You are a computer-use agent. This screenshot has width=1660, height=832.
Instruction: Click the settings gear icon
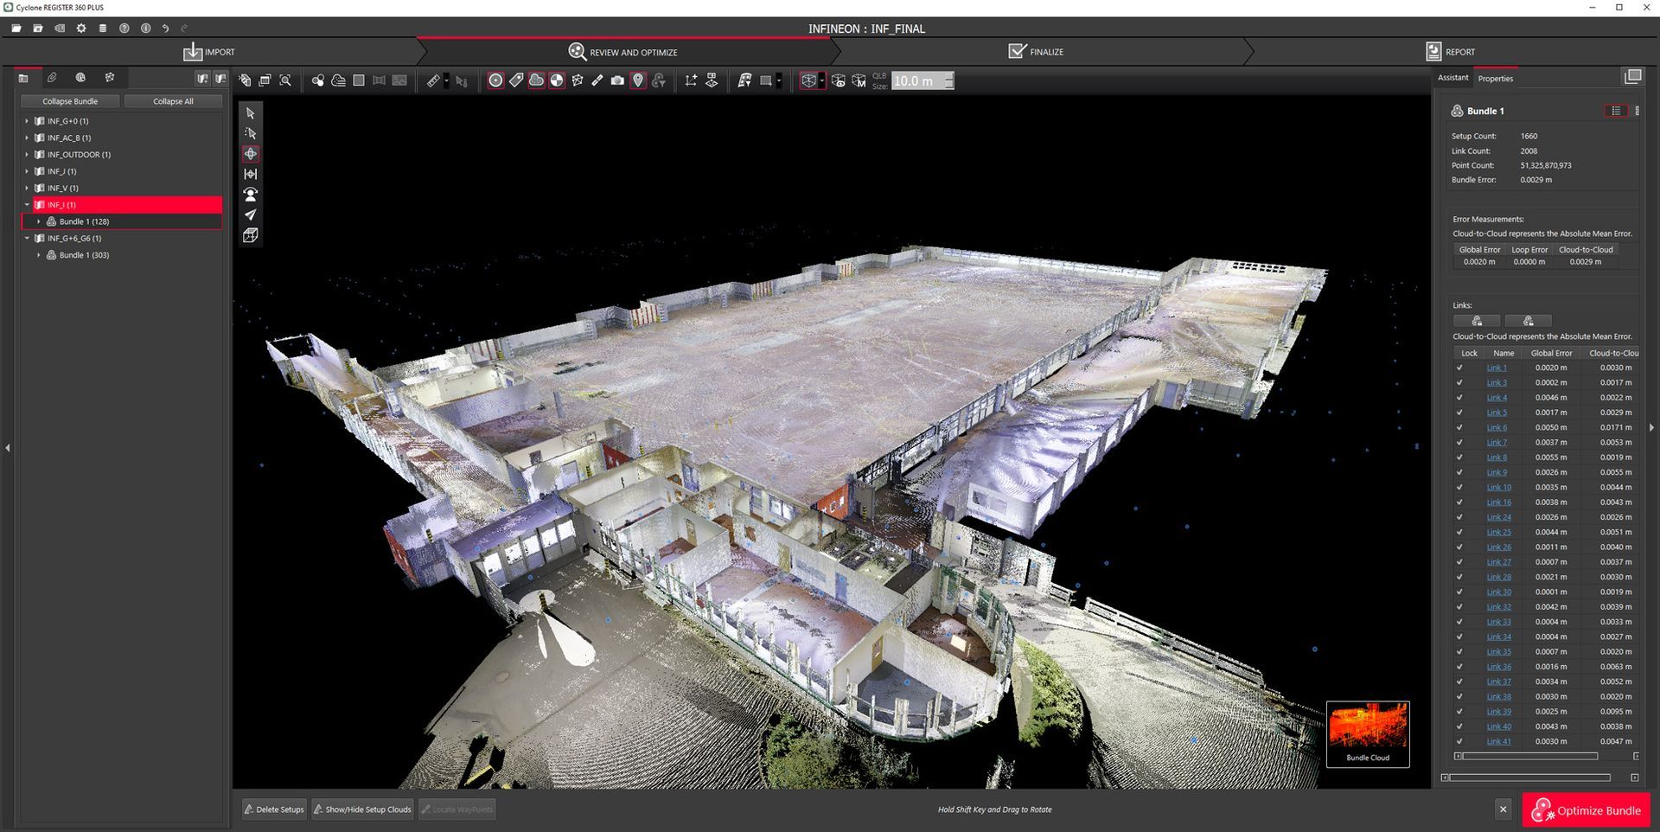point(81,29)
